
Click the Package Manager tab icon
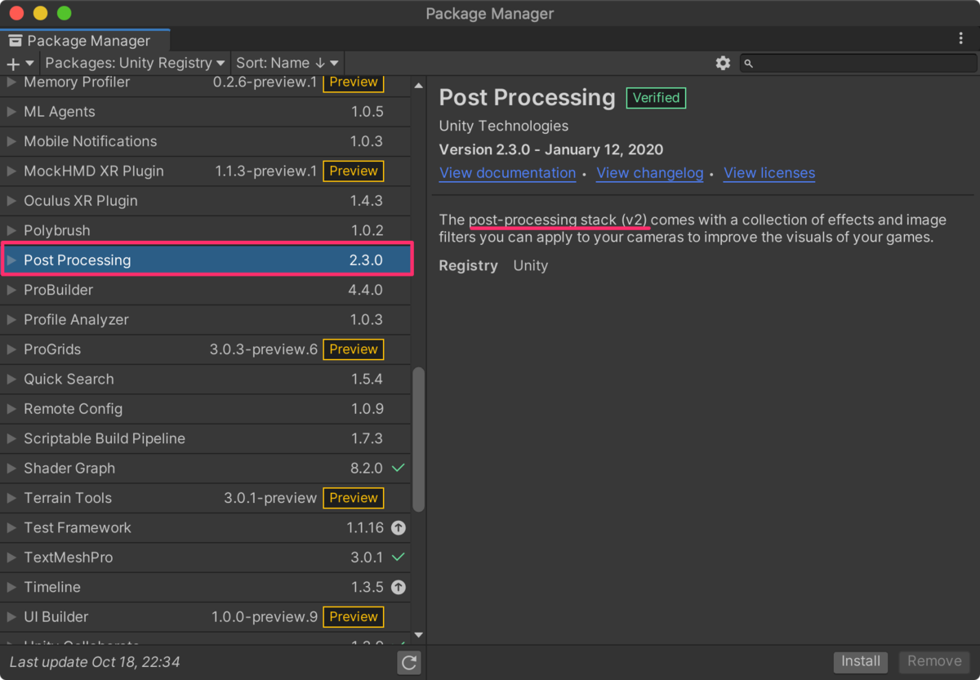(x=16, y=41)
